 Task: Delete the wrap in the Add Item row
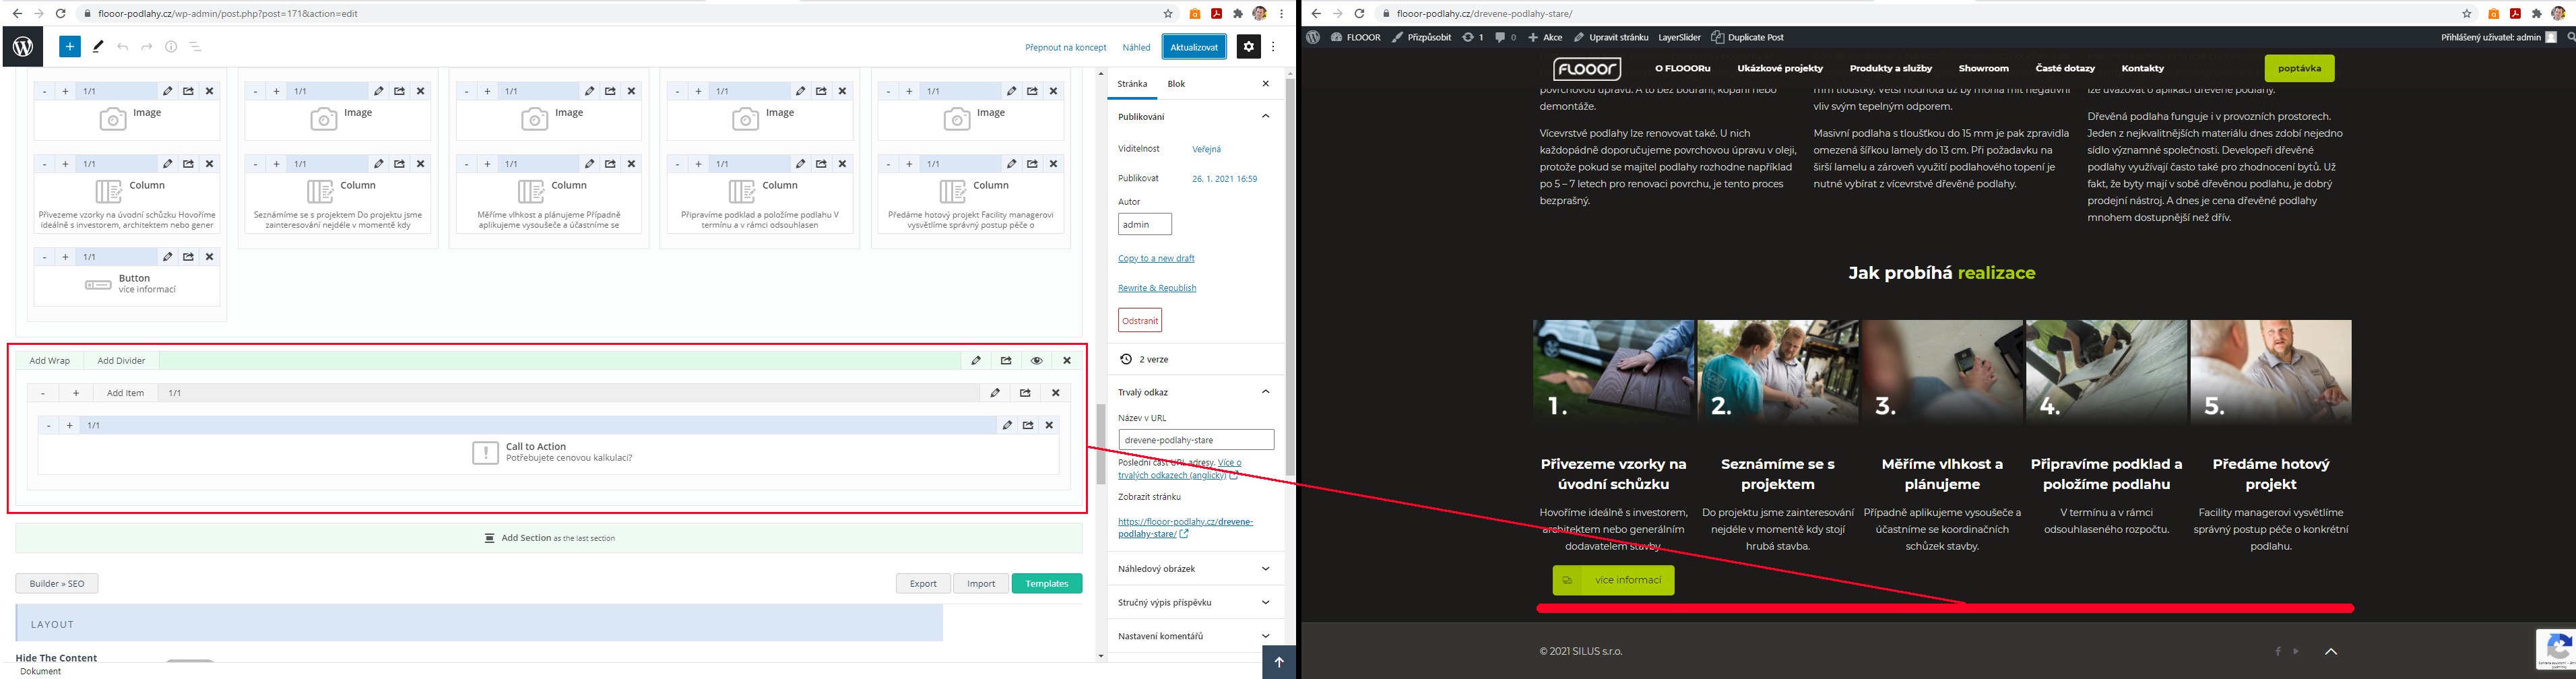coord(1056,393)
